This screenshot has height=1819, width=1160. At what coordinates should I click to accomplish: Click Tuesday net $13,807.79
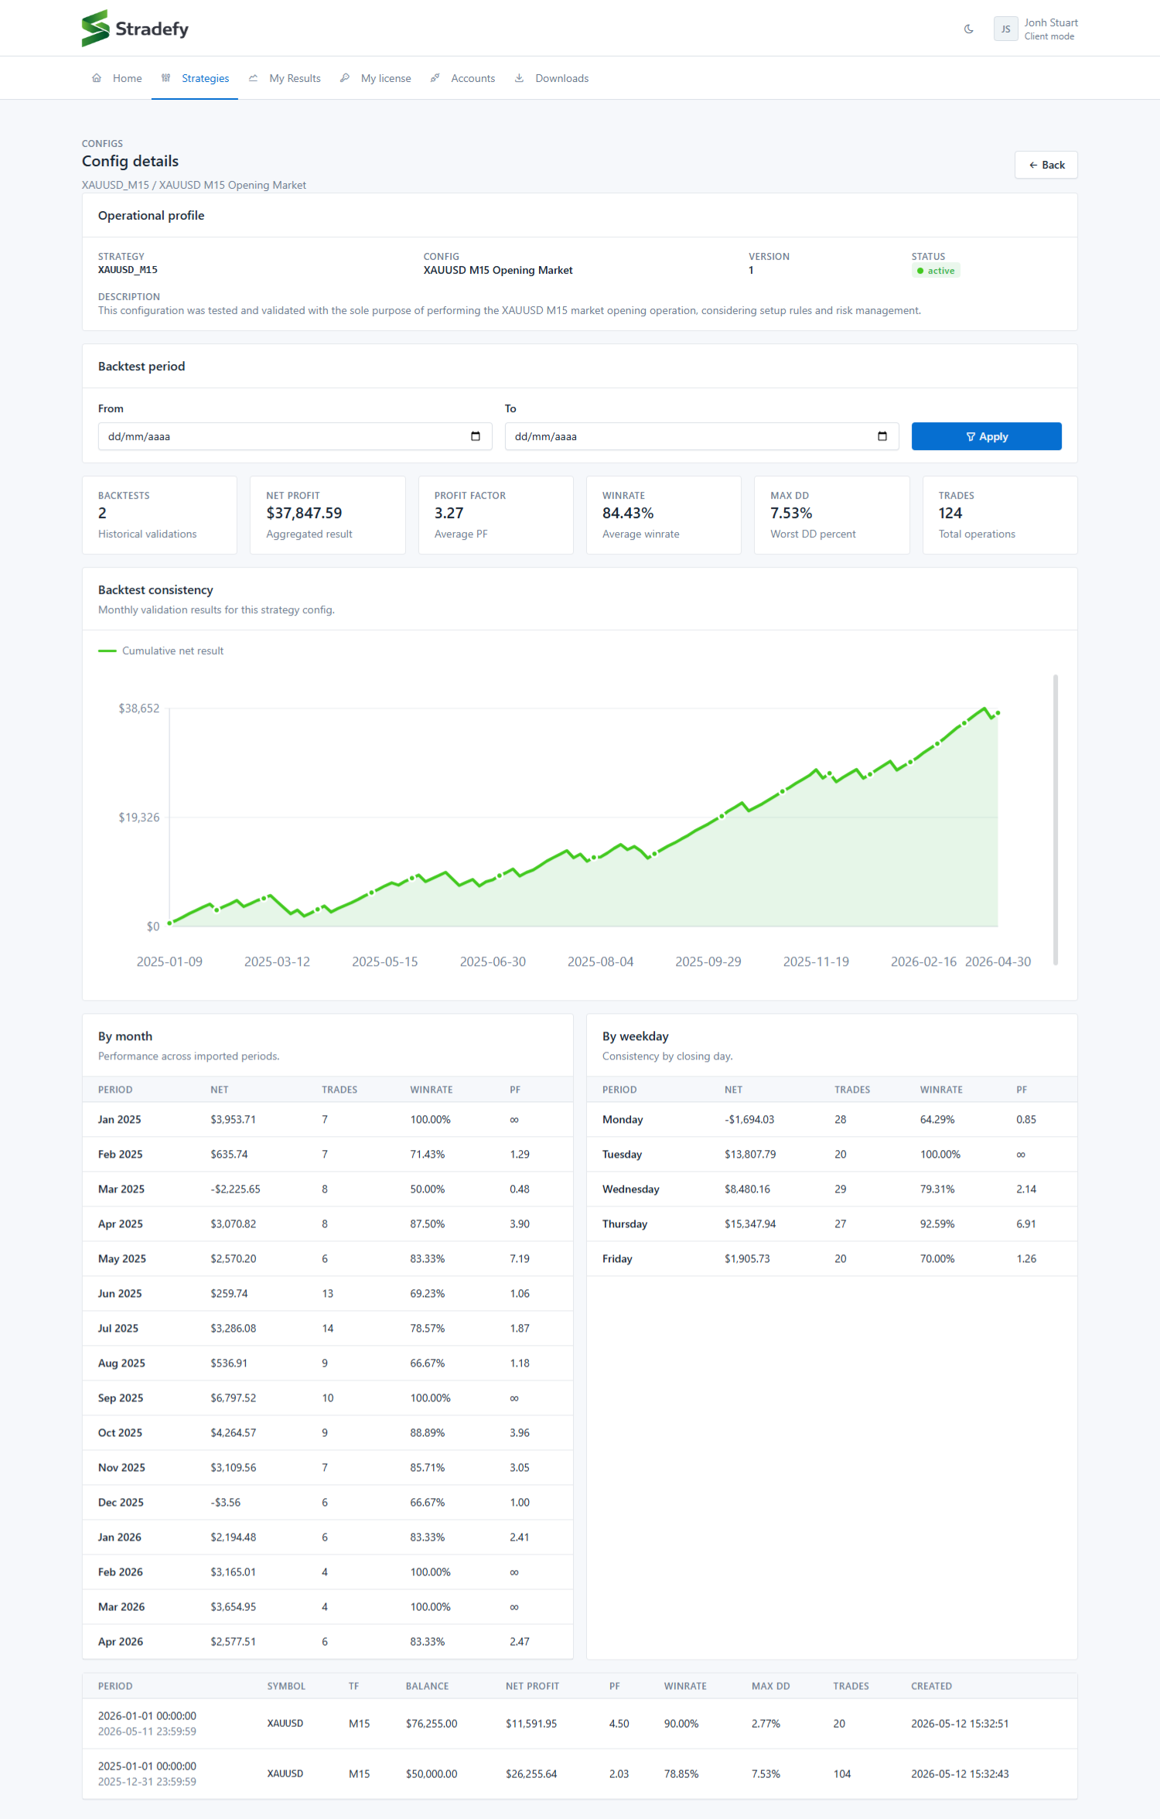click(x=750, y=1155)
